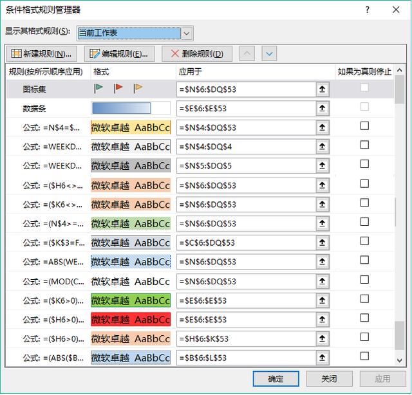The height and width of the screenshot is (395, 412).
Task: Click the 应用 button
Action: (x=382, y=379)
